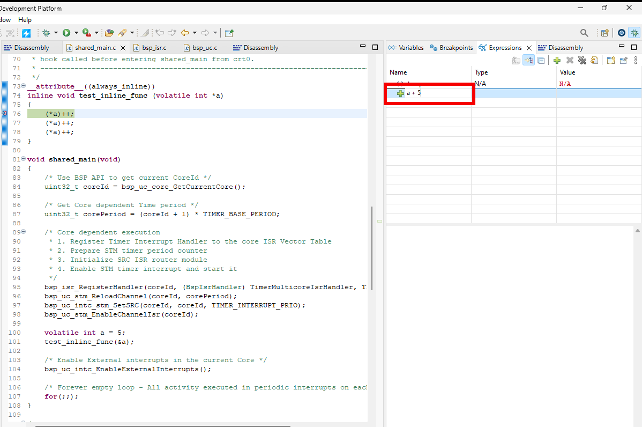This screenshot has height=427, width=642.
Task: Click the Debug bug icon in the toolbar
Action: tap(47, 33)
